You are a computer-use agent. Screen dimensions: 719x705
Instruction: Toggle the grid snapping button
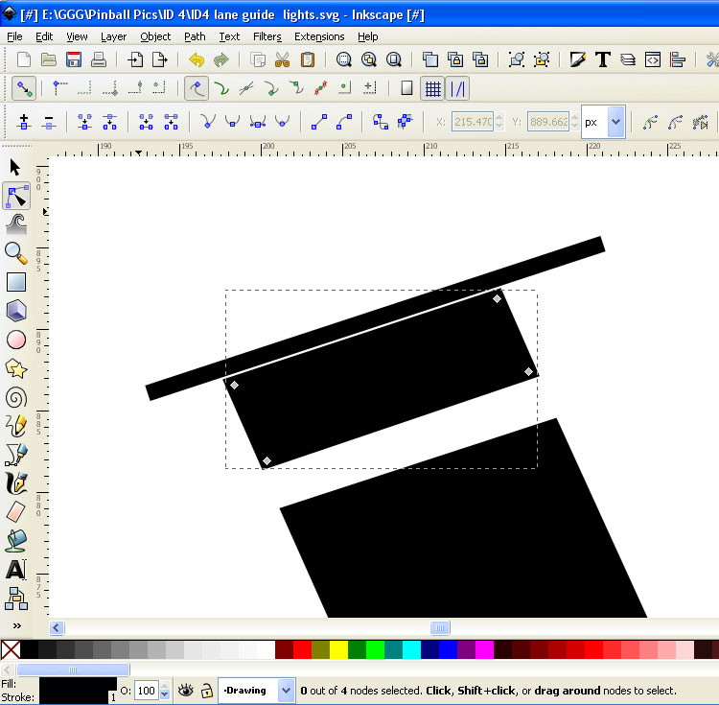[x=432, y=89]
